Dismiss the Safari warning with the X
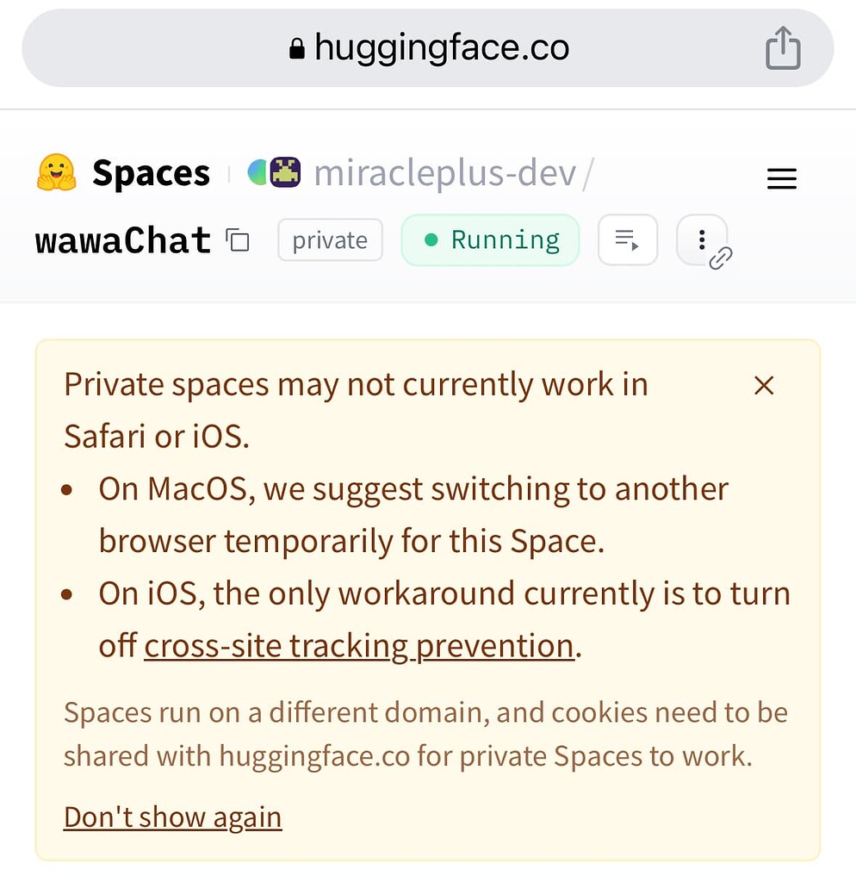The width and height of the screenshot is (856, 882). pyautogui.click(x=764, y=386)
